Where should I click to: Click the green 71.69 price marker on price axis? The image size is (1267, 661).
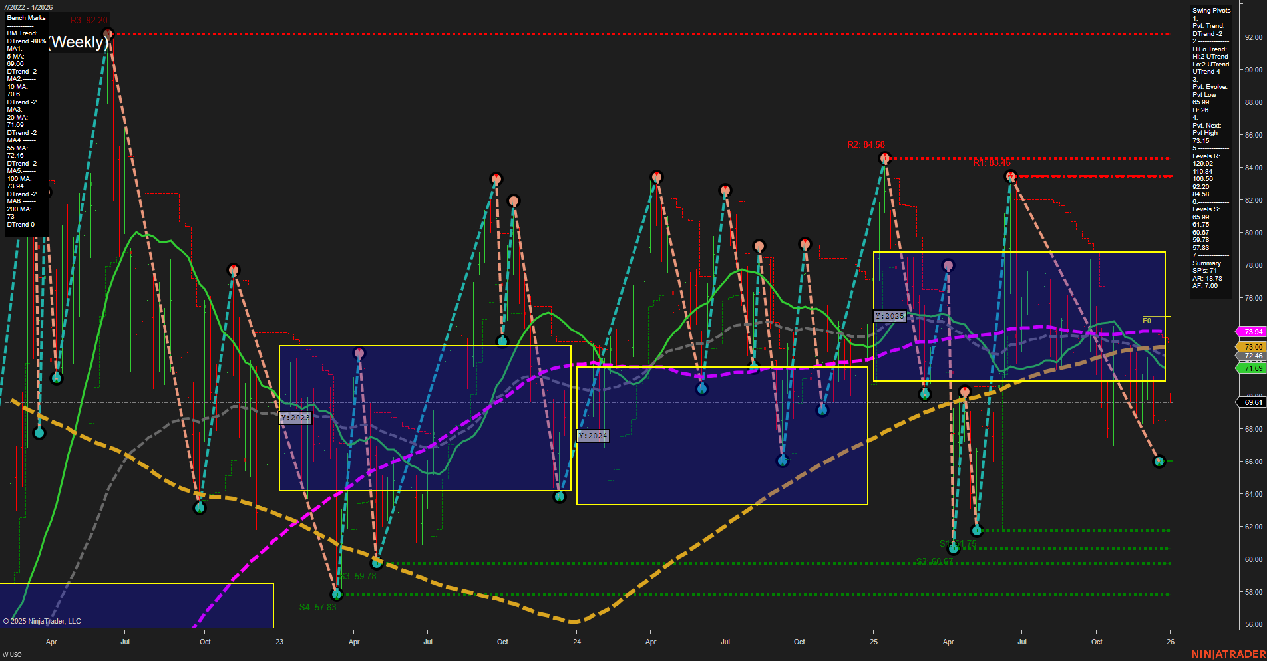(x=1251, y=368)
